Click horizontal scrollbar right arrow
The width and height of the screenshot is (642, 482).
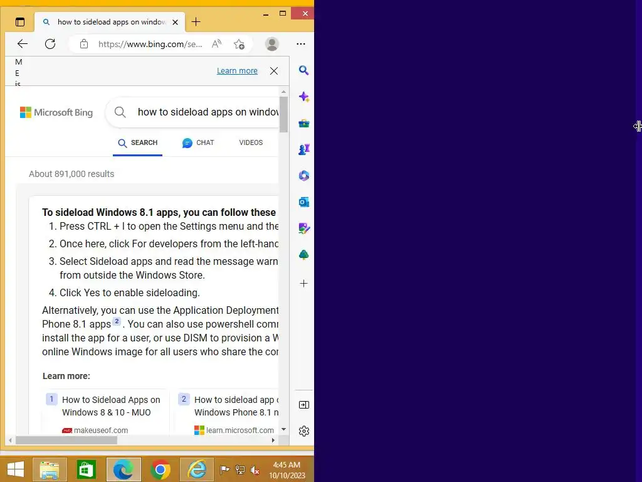tap(273, 440)
